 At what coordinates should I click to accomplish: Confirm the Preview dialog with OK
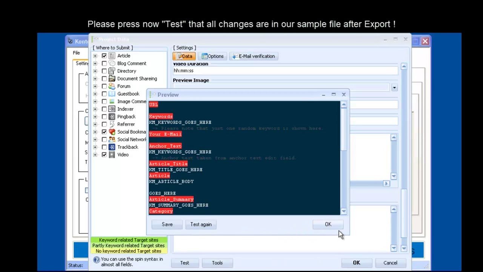[328, 224]
